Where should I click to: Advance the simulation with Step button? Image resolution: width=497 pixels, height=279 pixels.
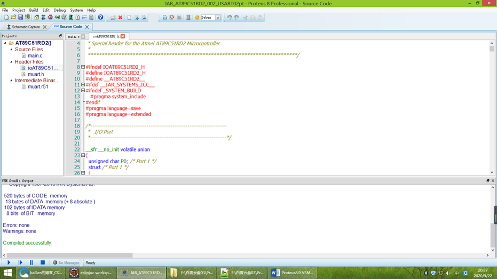pyautogui.click(x=20, y=262)
